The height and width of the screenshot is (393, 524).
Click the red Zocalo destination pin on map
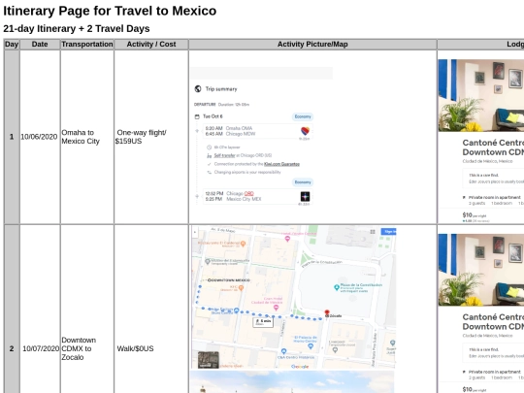pos(327,312)
